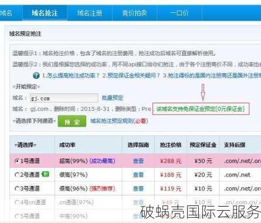
Task: Click the =请选择= column header
Action: (x=25, y=145)
